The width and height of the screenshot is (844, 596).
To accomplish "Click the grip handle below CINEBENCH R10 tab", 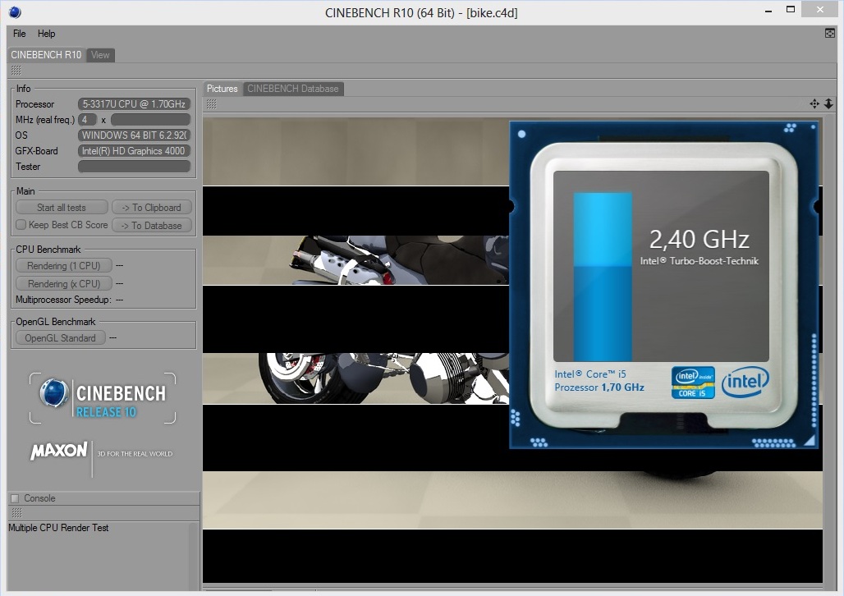I will click(16, 71).
